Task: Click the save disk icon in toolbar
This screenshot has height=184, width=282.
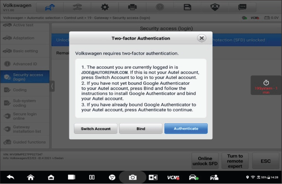Action: [187, 7]
